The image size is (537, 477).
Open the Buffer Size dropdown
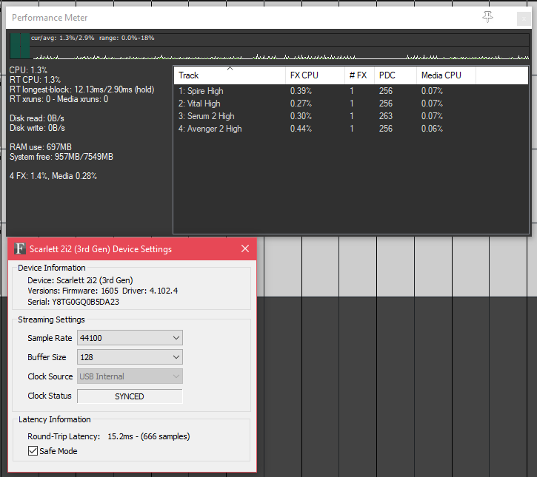click(130, 357)
